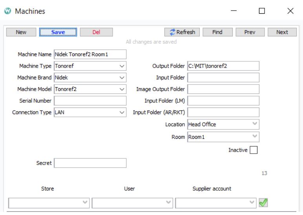Viewport: 303px width, 215px height.
Task: Click the Serial Number field
Action: (90, 101)
